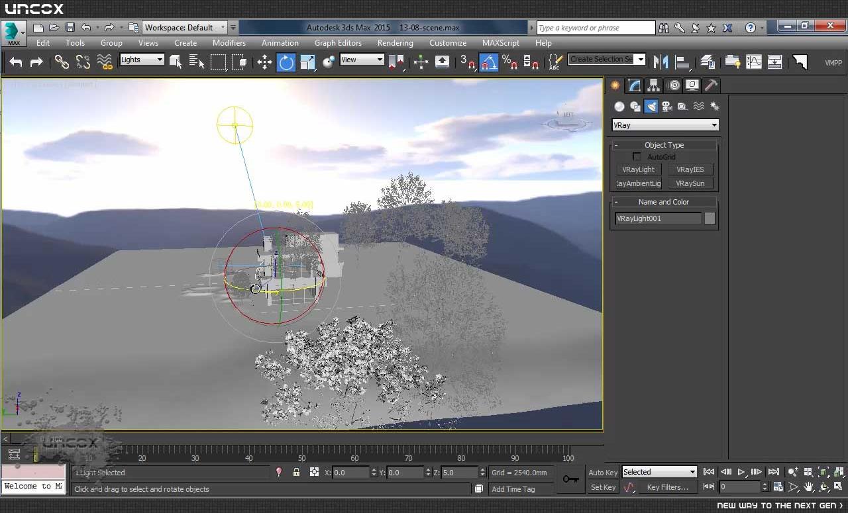Activate the Pan View tool
The height and width of the screenshot is (513, 848).
(809, 487)
